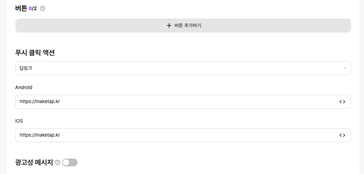Screen dimensions: 364x174
Task: Open variable insert icon in Android field
Action: 342,102
